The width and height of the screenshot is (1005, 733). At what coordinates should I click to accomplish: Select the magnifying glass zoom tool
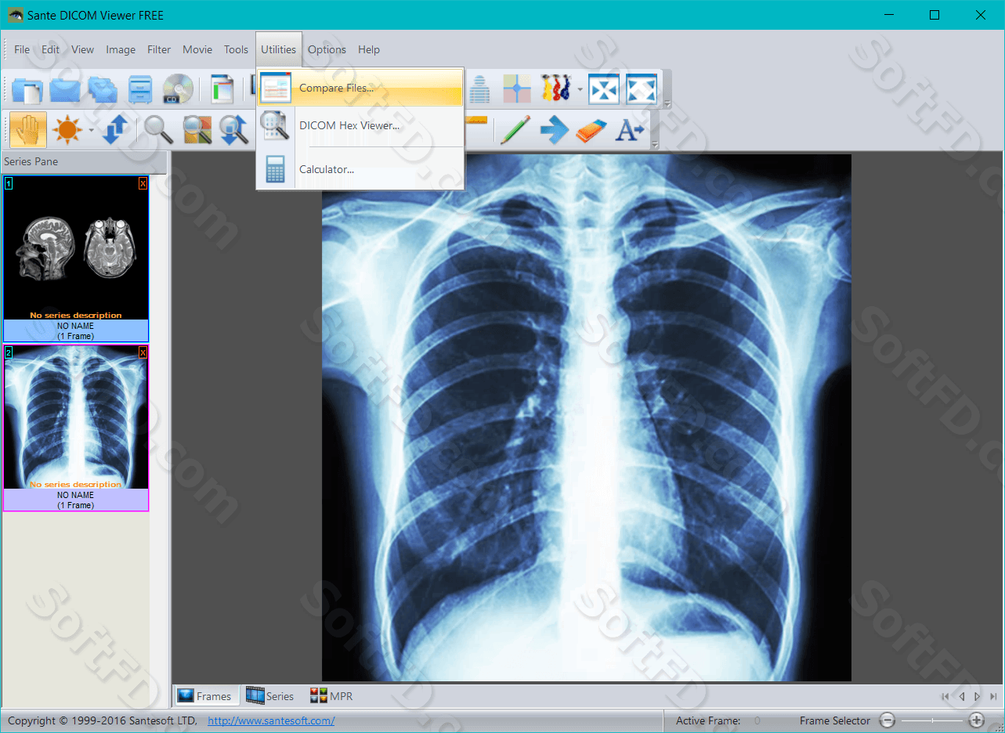(159, 129)
